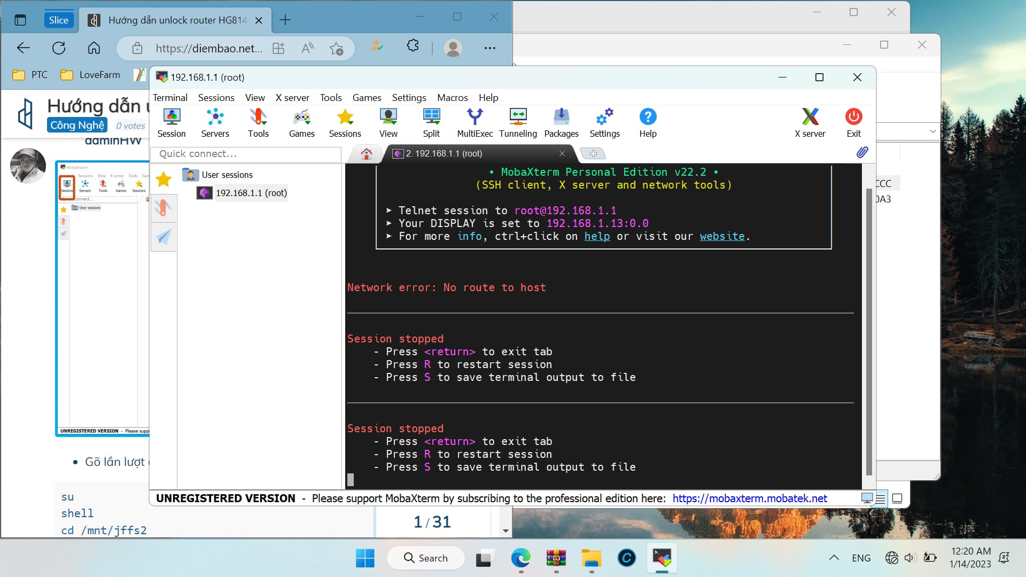The height and width of the screenshot is (577, 1026).
Task: Open the X server menu
Action: (292, 98)
